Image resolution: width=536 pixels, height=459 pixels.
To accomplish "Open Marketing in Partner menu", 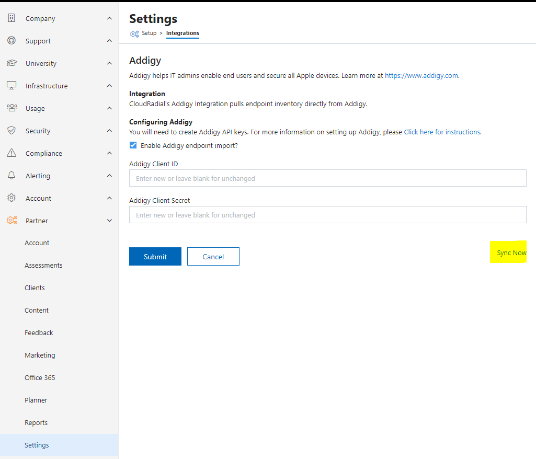I will [x=40, y=355].
